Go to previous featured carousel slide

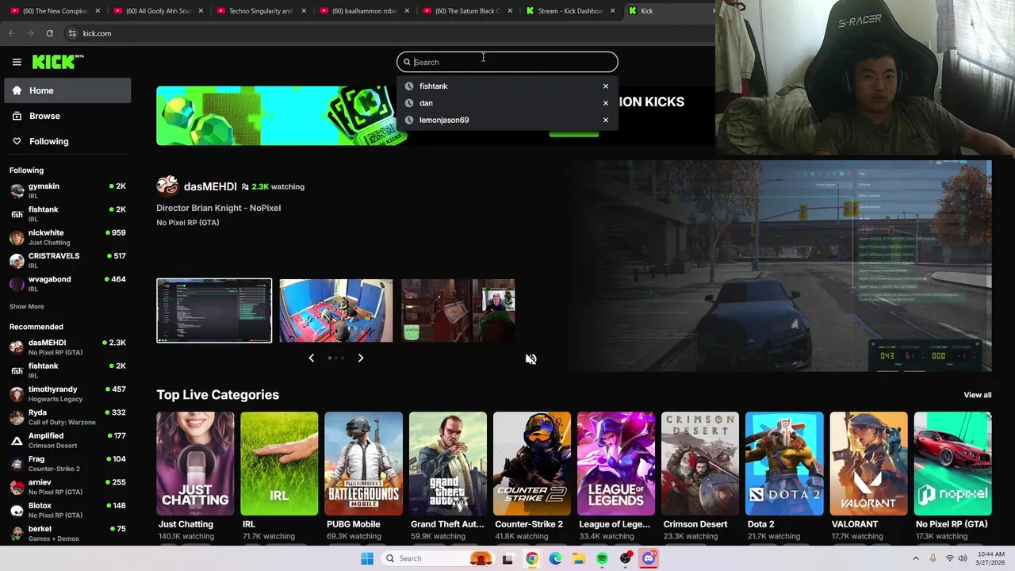(x=312, y=358)
